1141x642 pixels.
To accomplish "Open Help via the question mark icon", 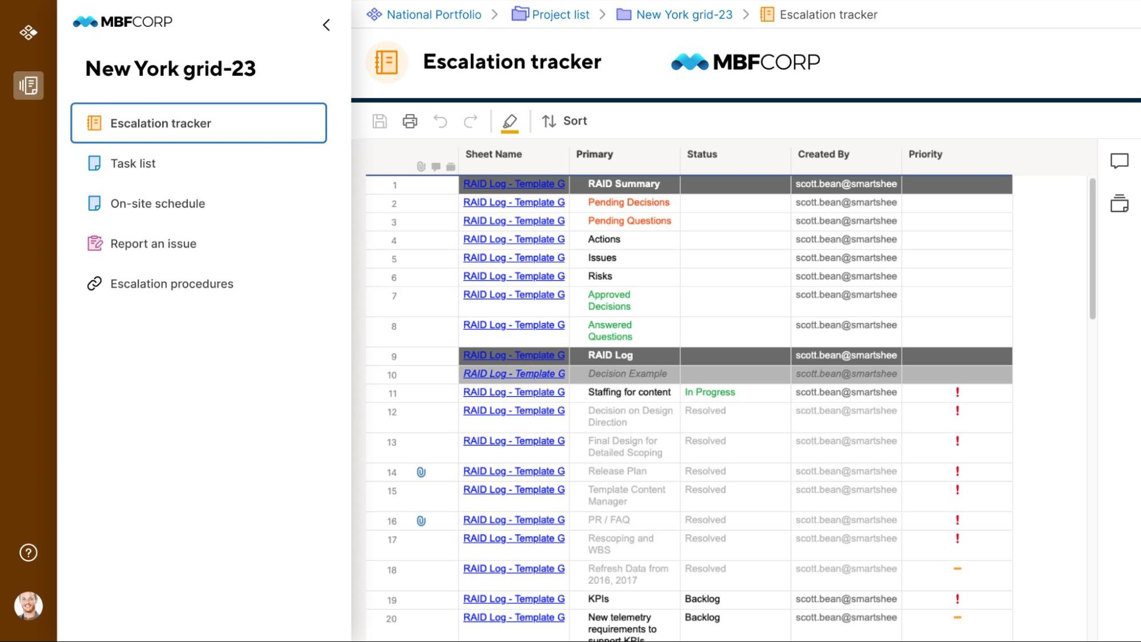I will pyautogui.click(x=27, y=552).
